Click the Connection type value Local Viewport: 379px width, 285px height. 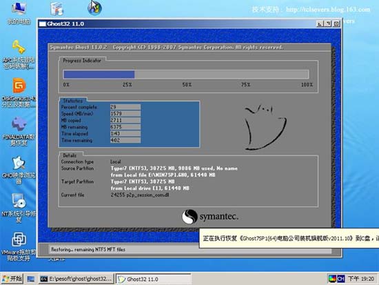tap(116, 161)
